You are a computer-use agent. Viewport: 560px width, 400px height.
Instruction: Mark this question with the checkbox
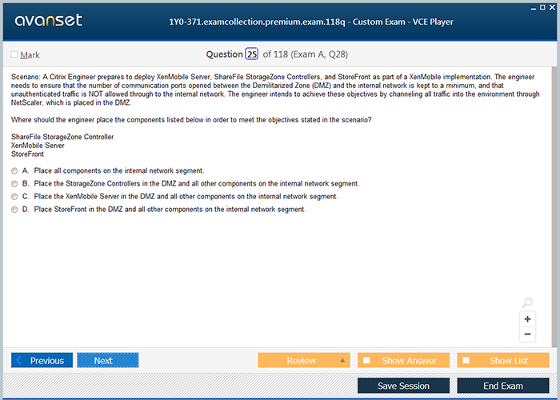14,55
